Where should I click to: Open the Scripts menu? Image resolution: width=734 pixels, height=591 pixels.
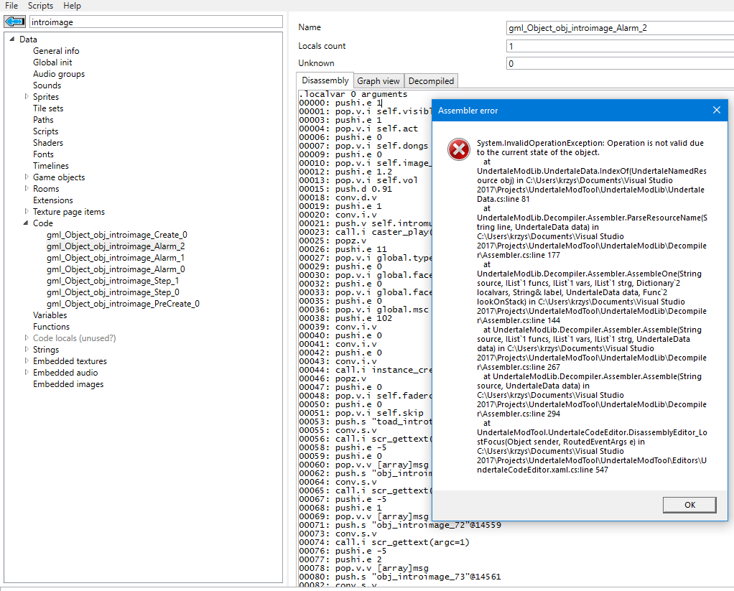click(40, 6)
